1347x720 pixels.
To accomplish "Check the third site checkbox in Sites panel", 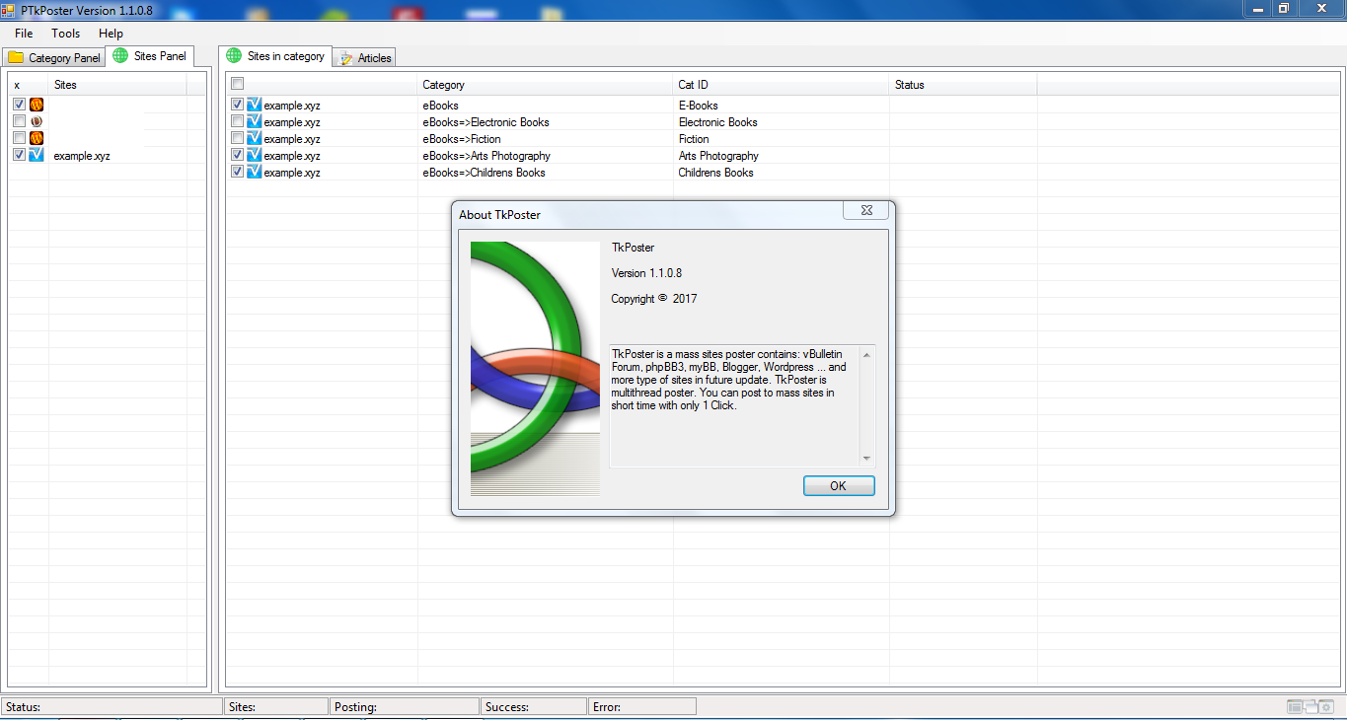I will [19, 138].
